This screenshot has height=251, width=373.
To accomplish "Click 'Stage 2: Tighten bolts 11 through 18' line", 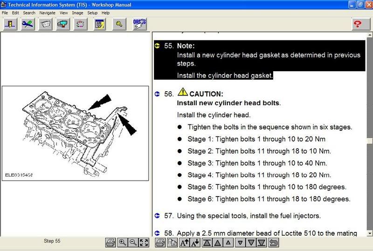I will 259,151.
